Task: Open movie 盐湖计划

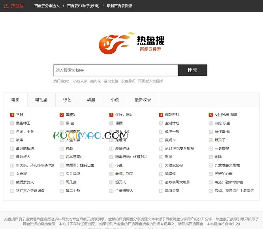Action: pyautogui.click(x=172, y=124)
